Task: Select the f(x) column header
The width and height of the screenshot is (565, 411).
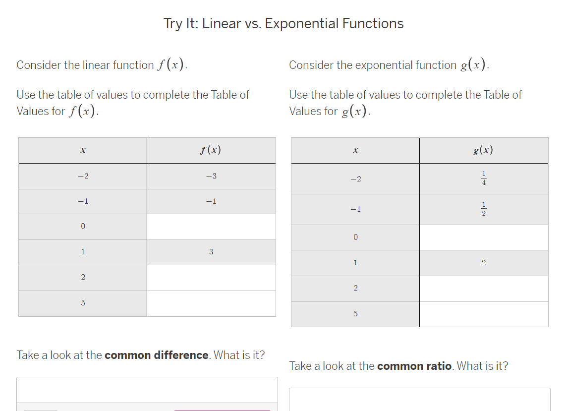Action: click(211, 150)
